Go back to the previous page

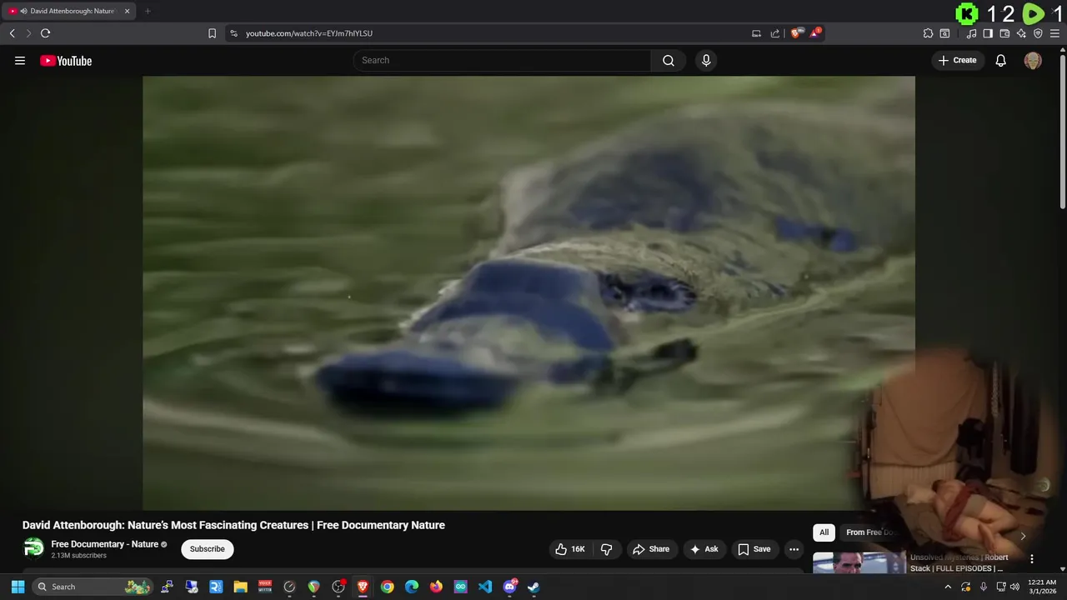tap(12, 33)
